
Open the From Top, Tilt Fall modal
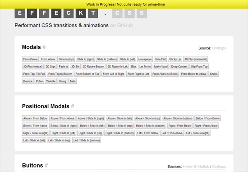(x=34, y=74)
